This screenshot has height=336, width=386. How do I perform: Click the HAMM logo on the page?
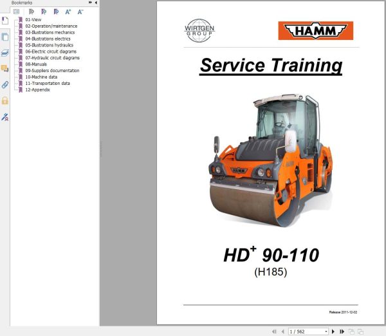[316, 30]
